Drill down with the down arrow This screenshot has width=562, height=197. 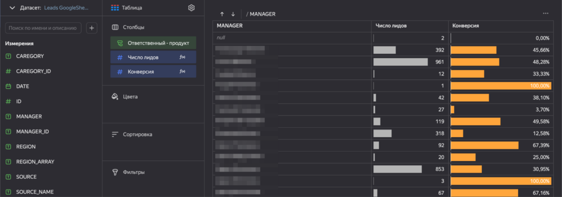tap(233, 14)
